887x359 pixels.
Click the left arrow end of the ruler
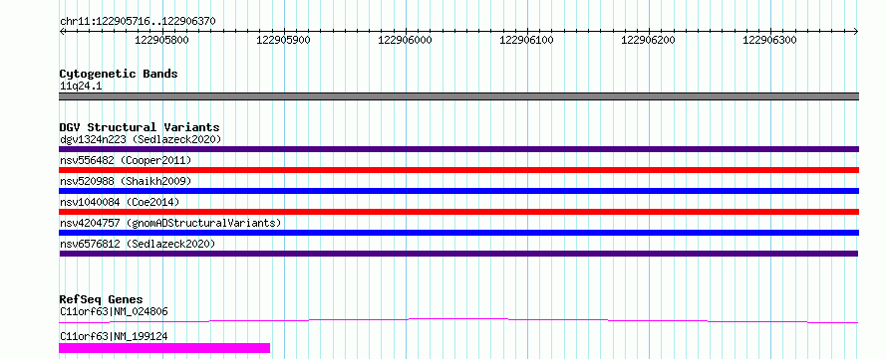(x=62, y=31)
